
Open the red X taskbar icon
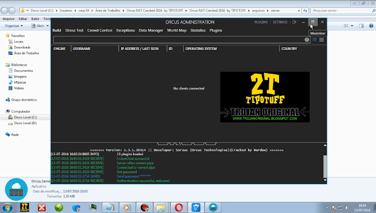click(x=42, y=207)
